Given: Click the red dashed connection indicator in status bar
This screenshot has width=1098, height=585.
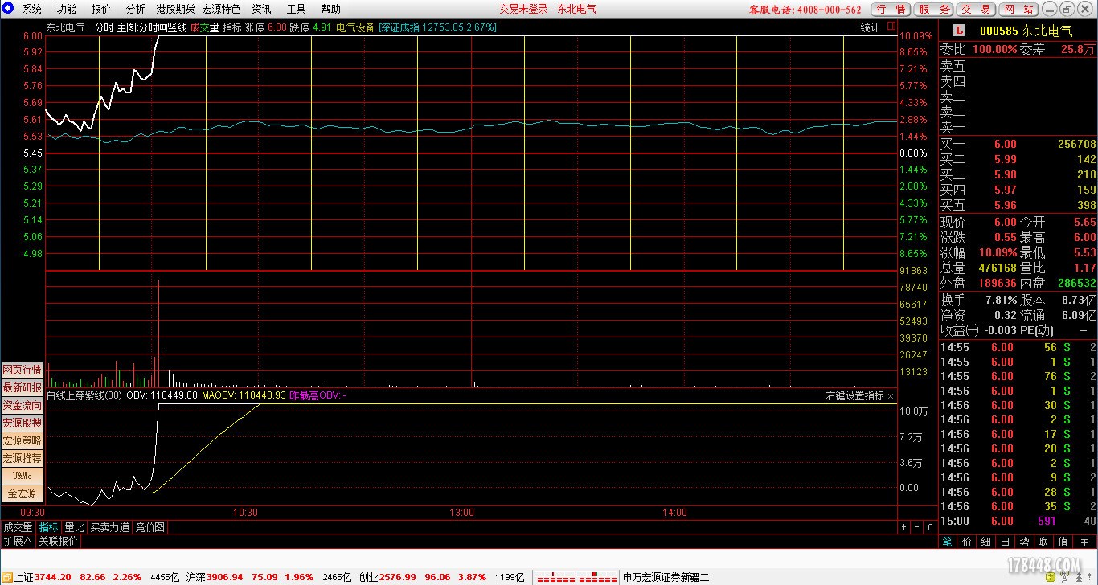Looking at the screenshot, I should [x=577, y=578].
